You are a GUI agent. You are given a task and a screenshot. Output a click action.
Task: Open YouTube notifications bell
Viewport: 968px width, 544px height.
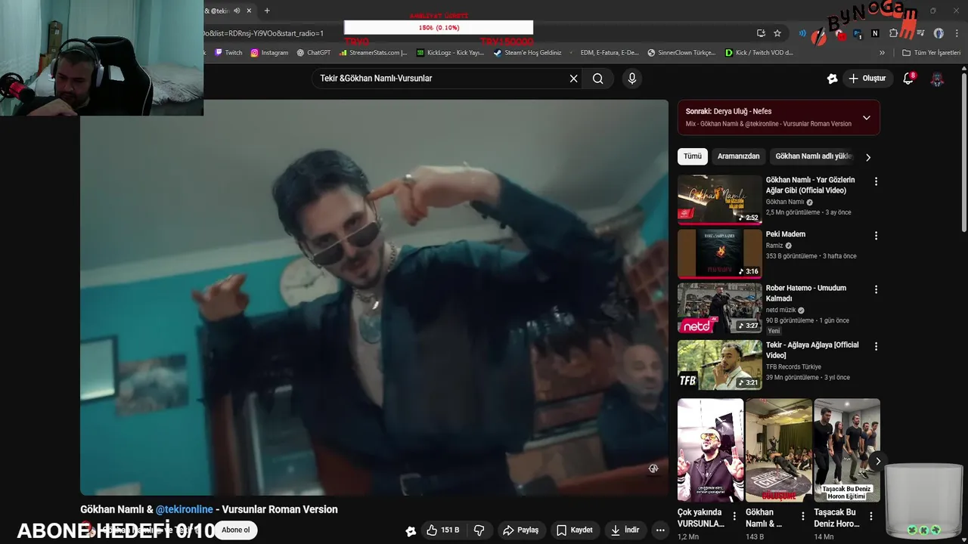908,79
